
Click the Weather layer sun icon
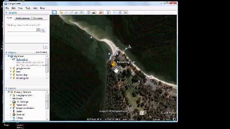click(x=14, y=115)
